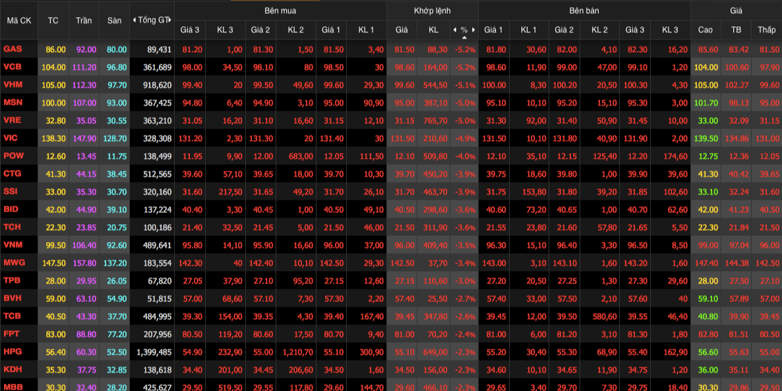Select the Trần ceiling price column header
This screenshot has height=391, width=782.
84,20
